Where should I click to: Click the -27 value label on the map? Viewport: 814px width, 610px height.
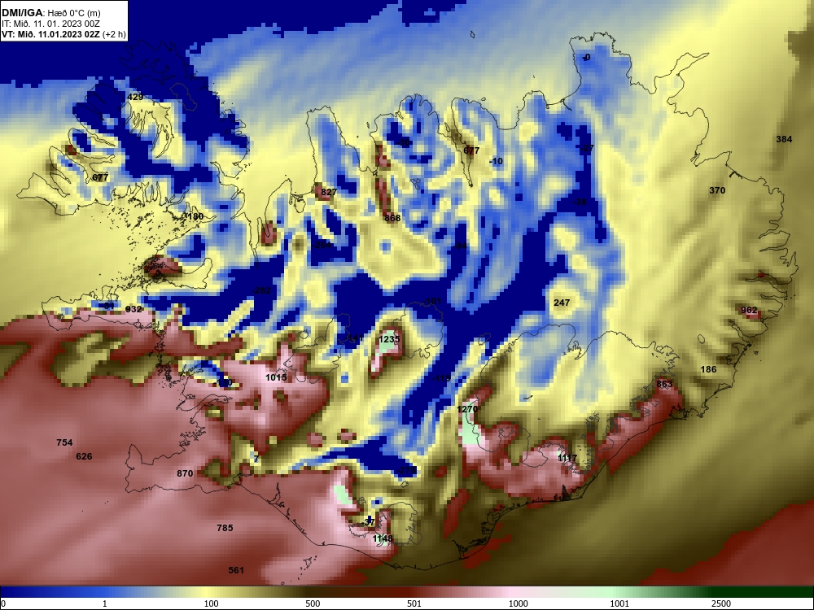point(587,148)
